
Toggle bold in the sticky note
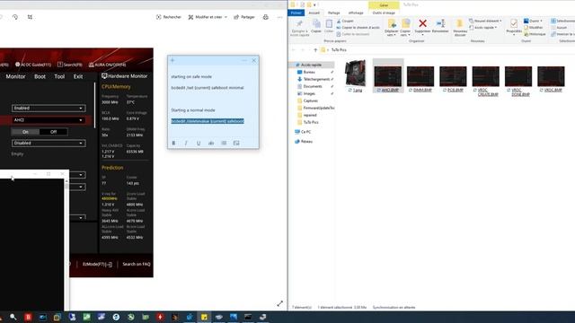(x=173, y=144)
